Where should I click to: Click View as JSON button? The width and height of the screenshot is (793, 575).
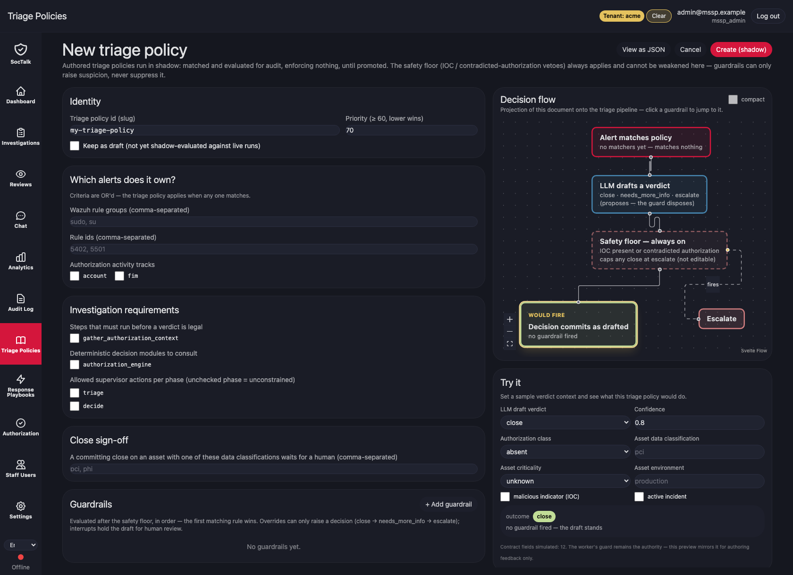point(643,50)
